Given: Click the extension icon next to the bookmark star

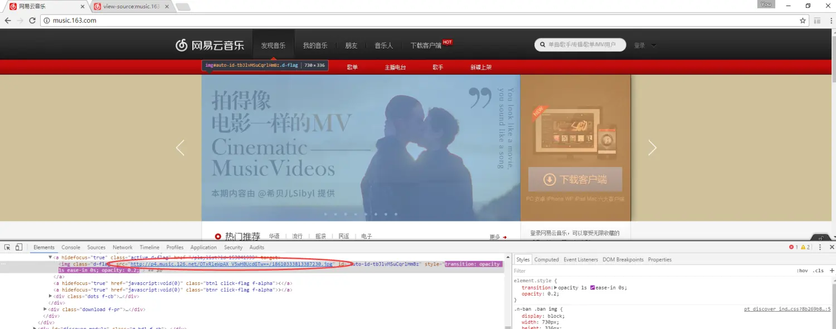Looking at the screenshot, I should (817, 21).
